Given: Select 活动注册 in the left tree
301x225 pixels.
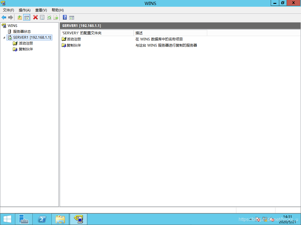Looking at the screenshot, I should (x=26, y=43).
